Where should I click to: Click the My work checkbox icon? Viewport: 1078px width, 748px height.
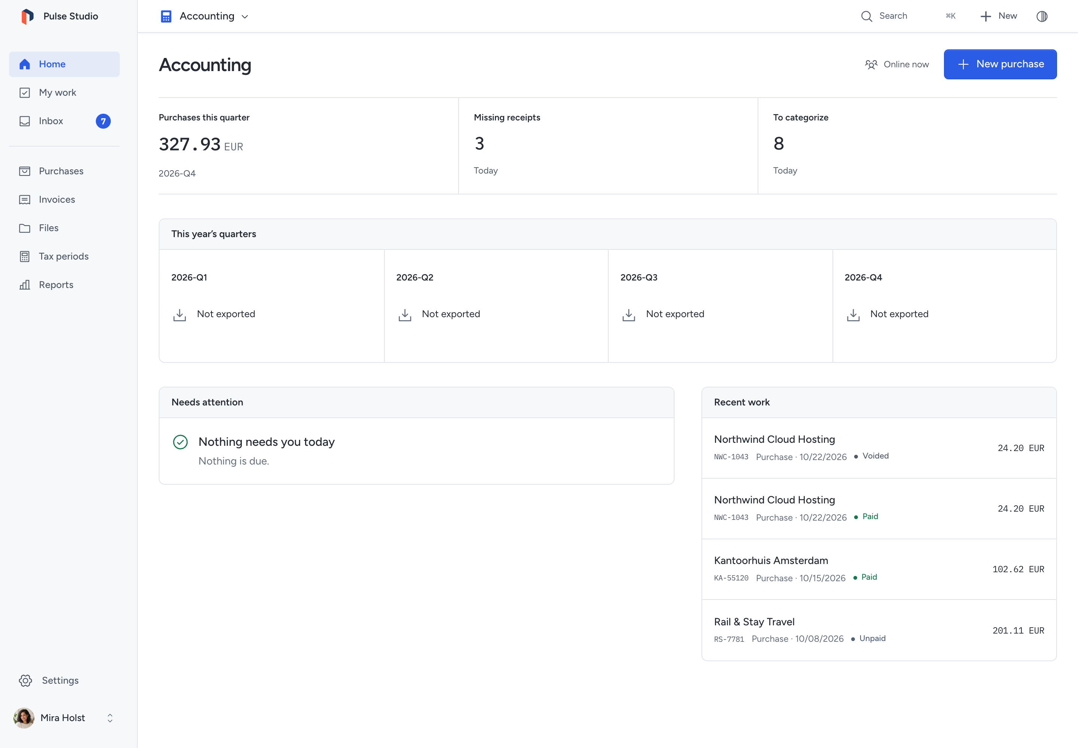[25, 93]
